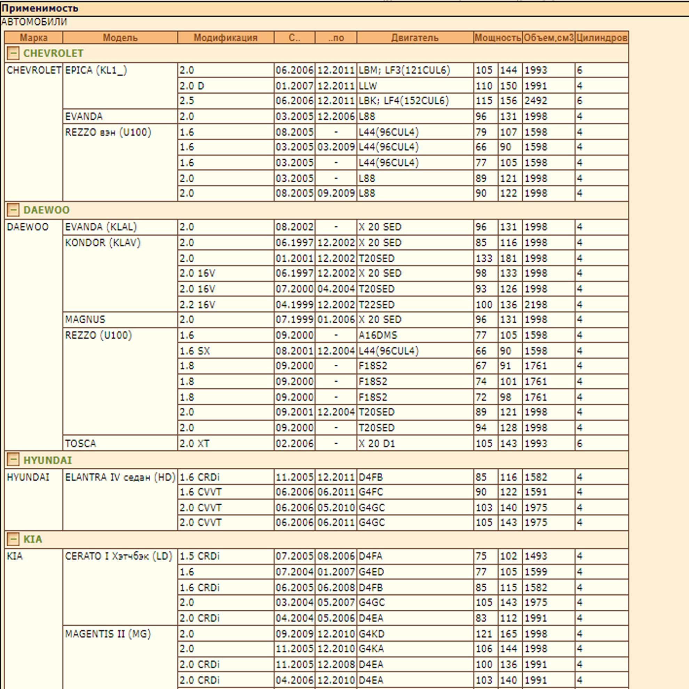
Task: Select the EPICA (KL1_) model cell
Action: 96,70
